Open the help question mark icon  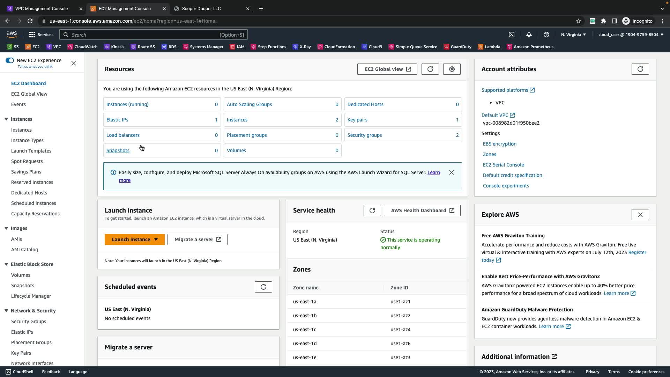click(x=546, y=35)
